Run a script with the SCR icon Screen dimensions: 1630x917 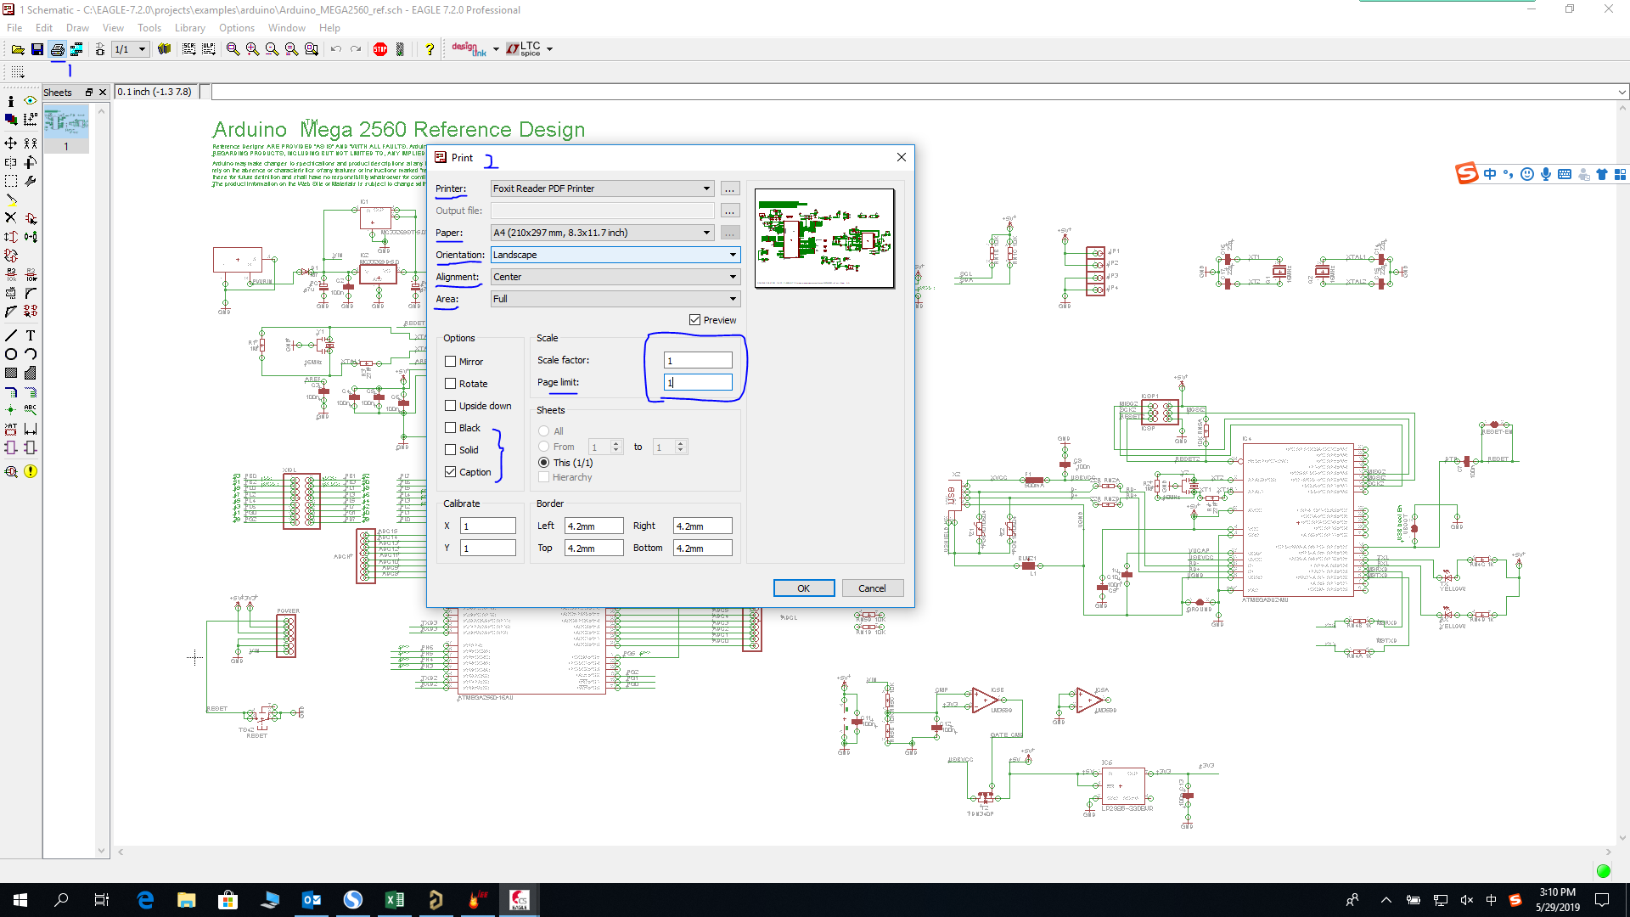tap(188, 49)
